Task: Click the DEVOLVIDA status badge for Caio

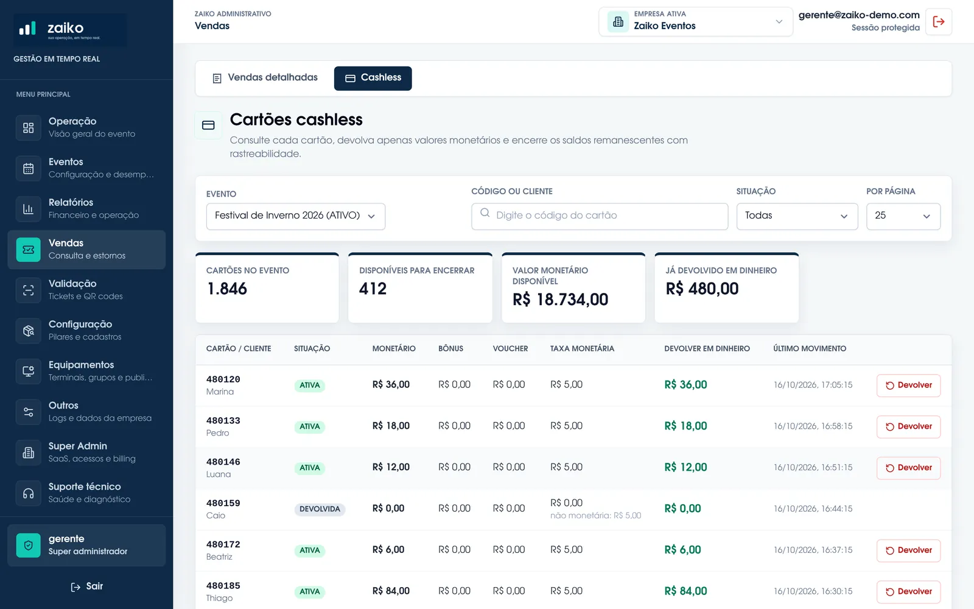Action: pyautogui.click(x=320, y=509)
